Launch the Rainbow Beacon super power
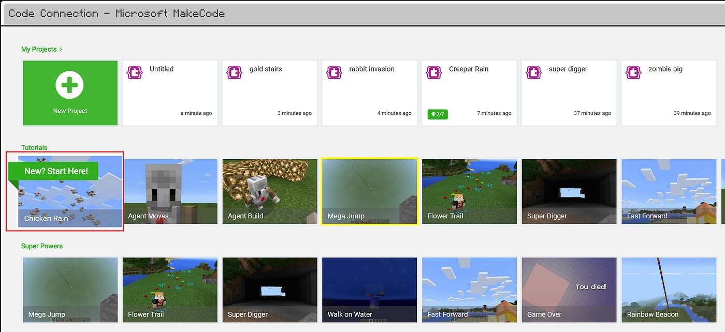 tap(669, 290)
